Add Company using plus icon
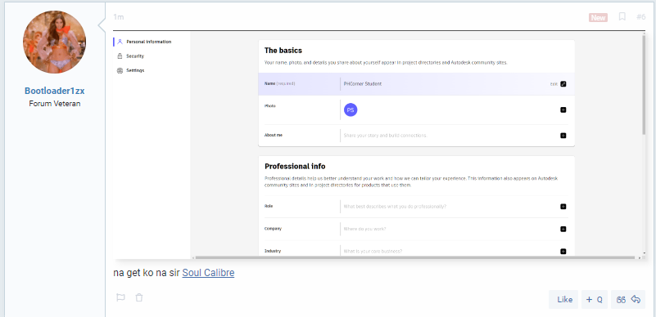 (563, 229)
